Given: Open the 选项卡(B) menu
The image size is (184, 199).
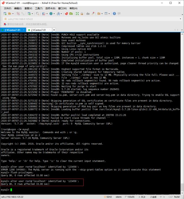Looking at the screenshot, I should 50,8.
